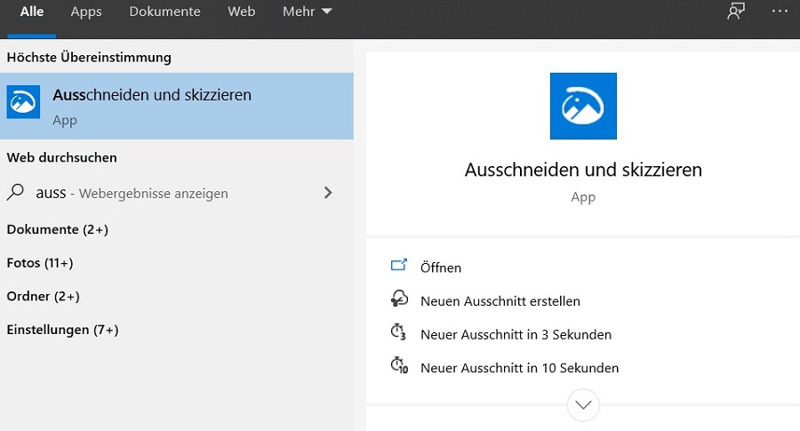Viewport: 800px width, 431px height.
Task: Select the Alle tab
Action: [x=32, y=12]
